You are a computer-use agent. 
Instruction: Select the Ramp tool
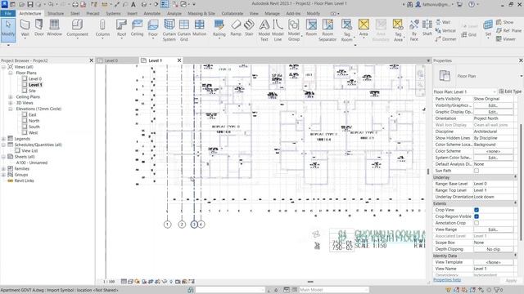[236, 28]
